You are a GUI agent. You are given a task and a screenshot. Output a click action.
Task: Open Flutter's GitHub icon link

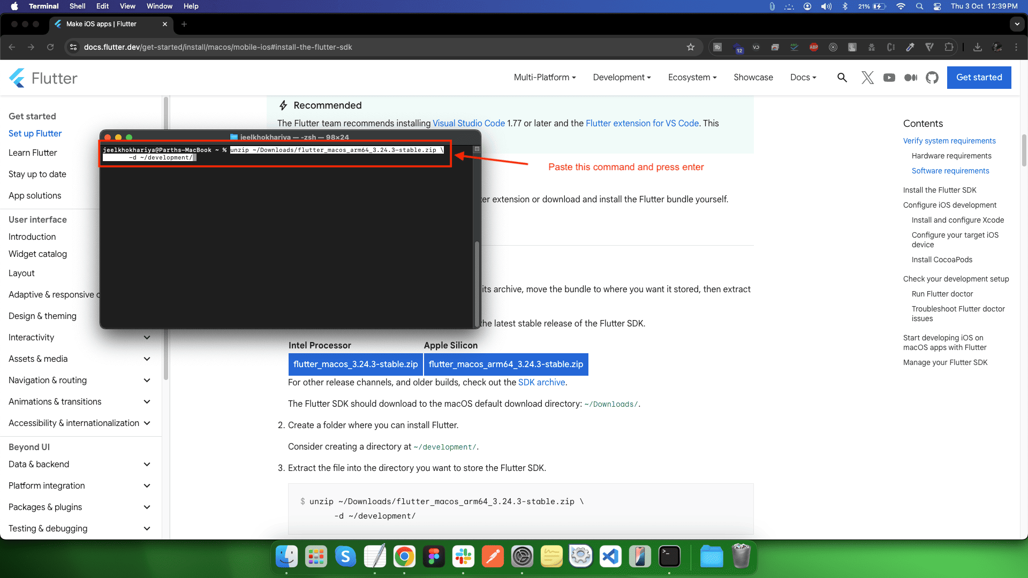click(x=932, y=78)
